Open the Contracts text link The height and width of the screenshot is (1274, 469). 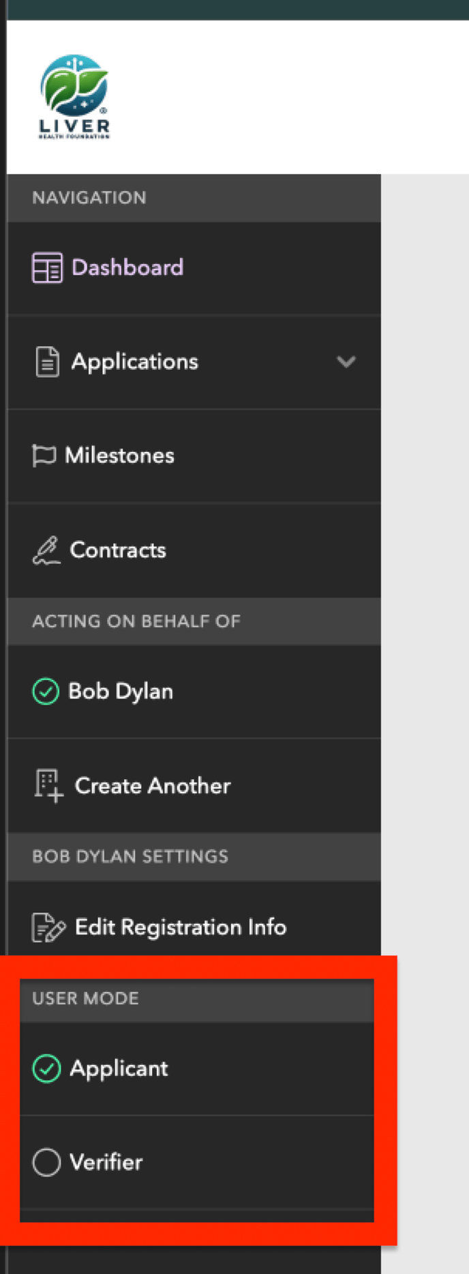coord(118,550)
